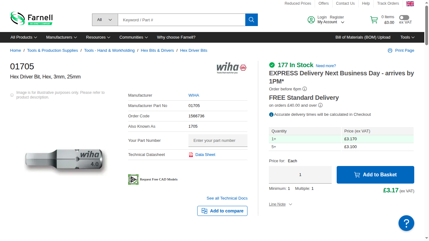This screenshot has width=429, height=241.
Task: Click the Your Part Number input field
Action: (x=218, y=141)
